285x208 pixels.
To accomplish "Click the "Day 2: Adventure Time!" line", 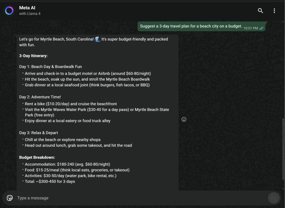I will (x=40, y=97).
